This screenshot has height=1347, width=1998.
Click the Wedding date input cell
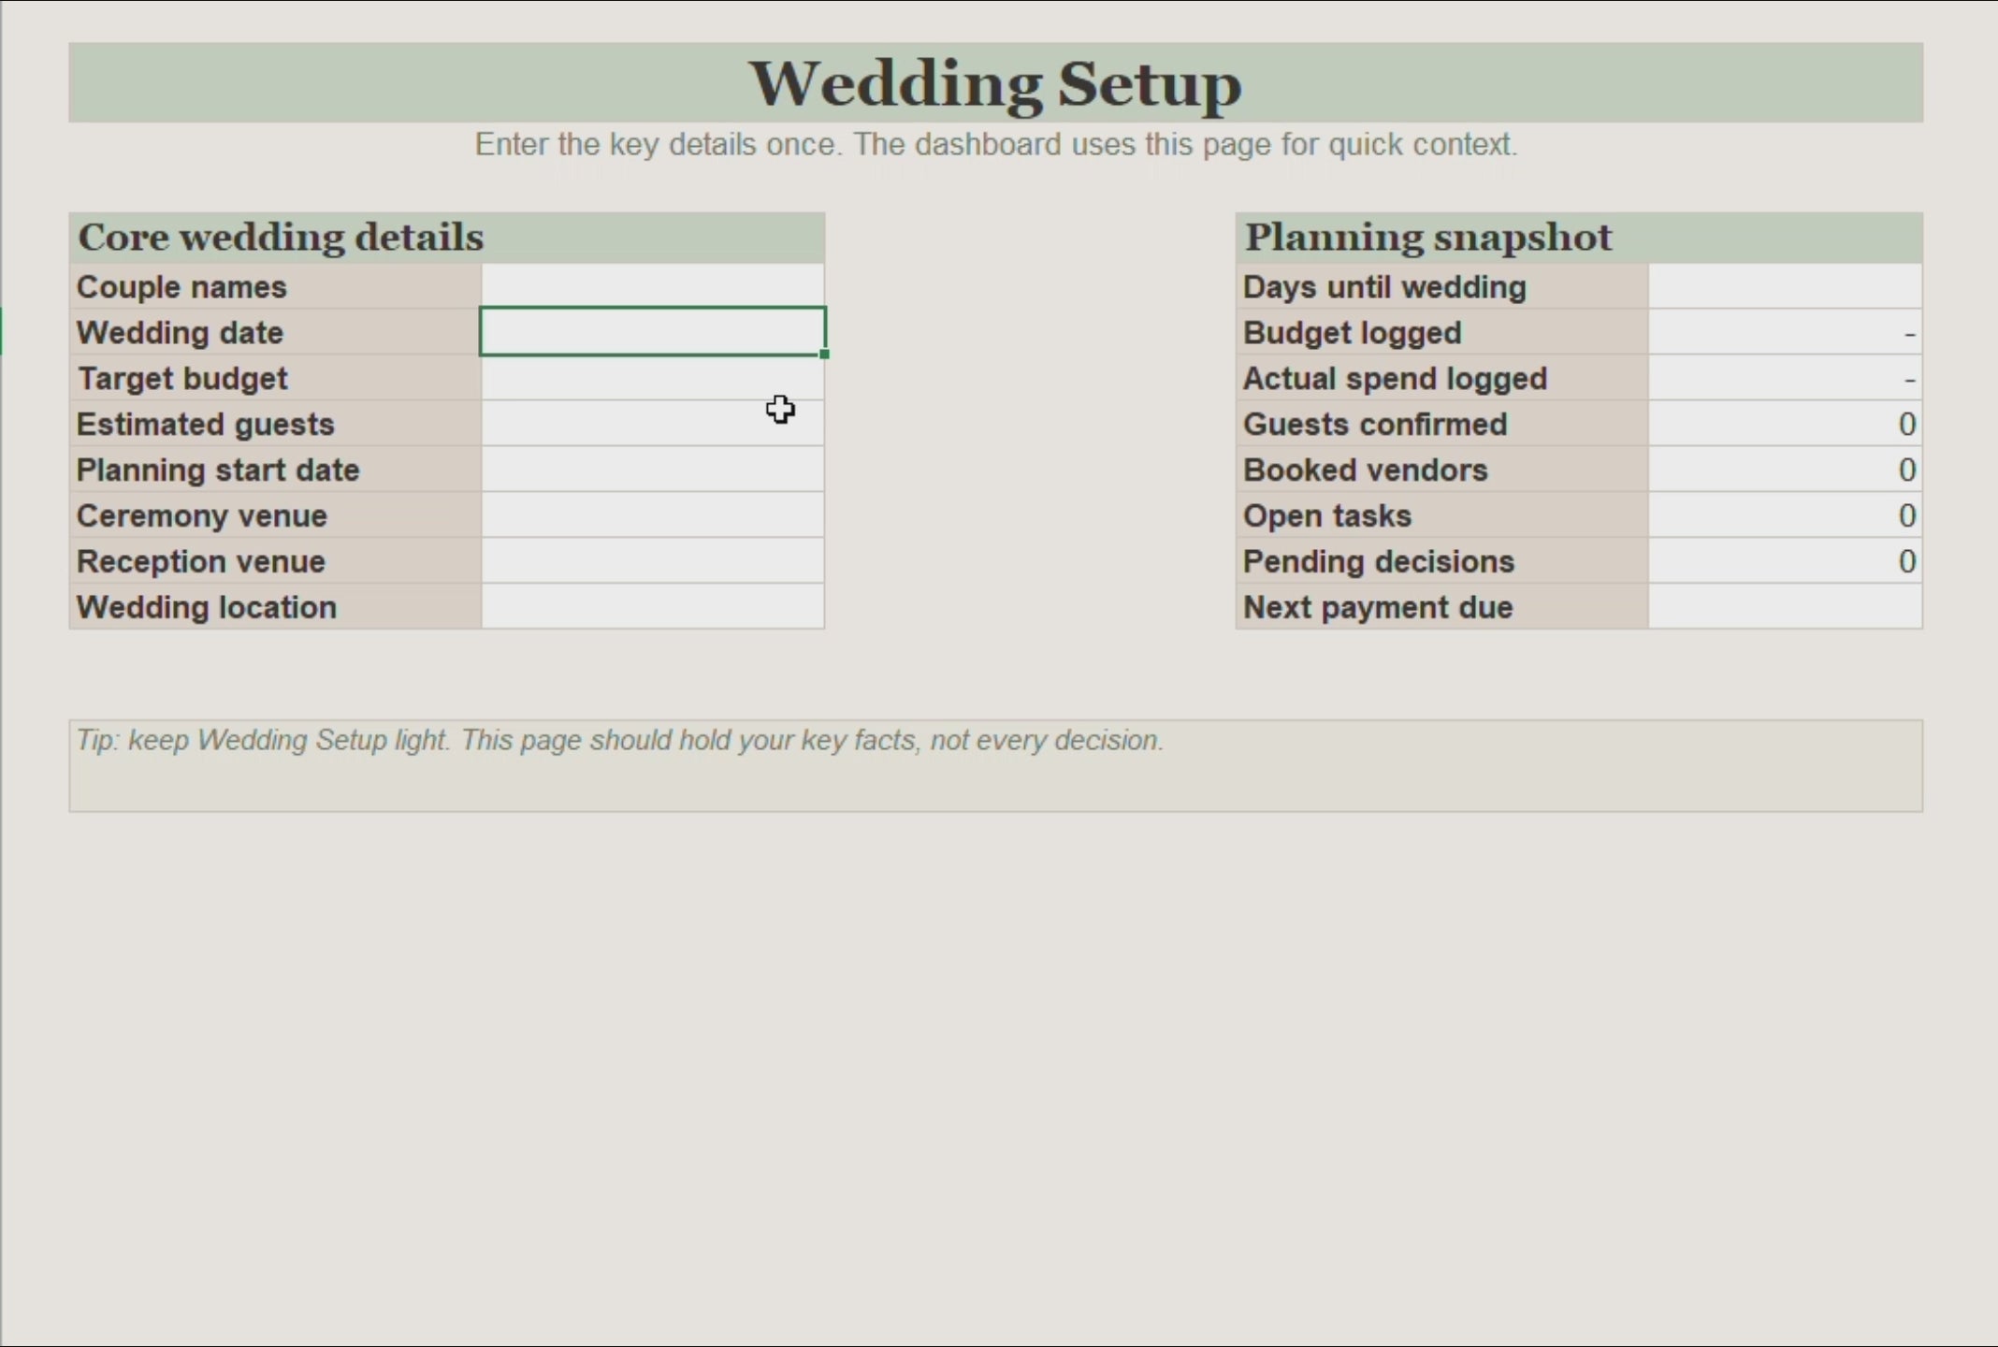pos(653,332)
